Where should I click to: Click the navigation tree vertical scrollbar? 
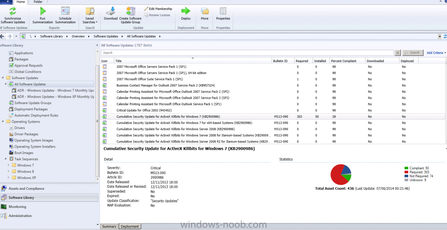click(98, 121)
